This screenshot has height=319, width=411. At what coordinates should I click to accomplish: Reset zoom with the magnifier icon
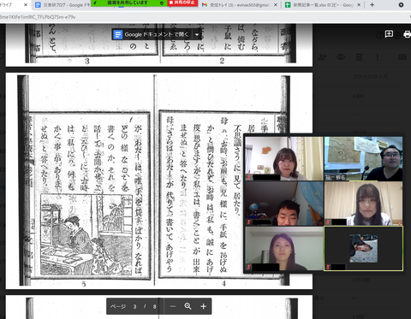[x=188, y=306]
